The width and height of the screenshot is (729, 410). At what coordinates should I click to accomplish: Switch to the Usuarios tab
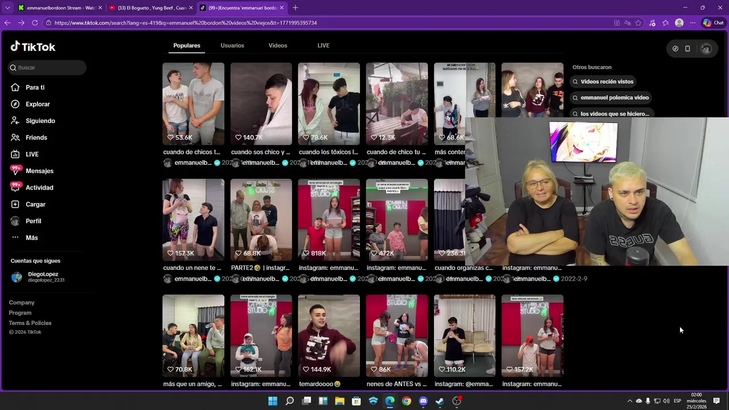pos(232,46)
